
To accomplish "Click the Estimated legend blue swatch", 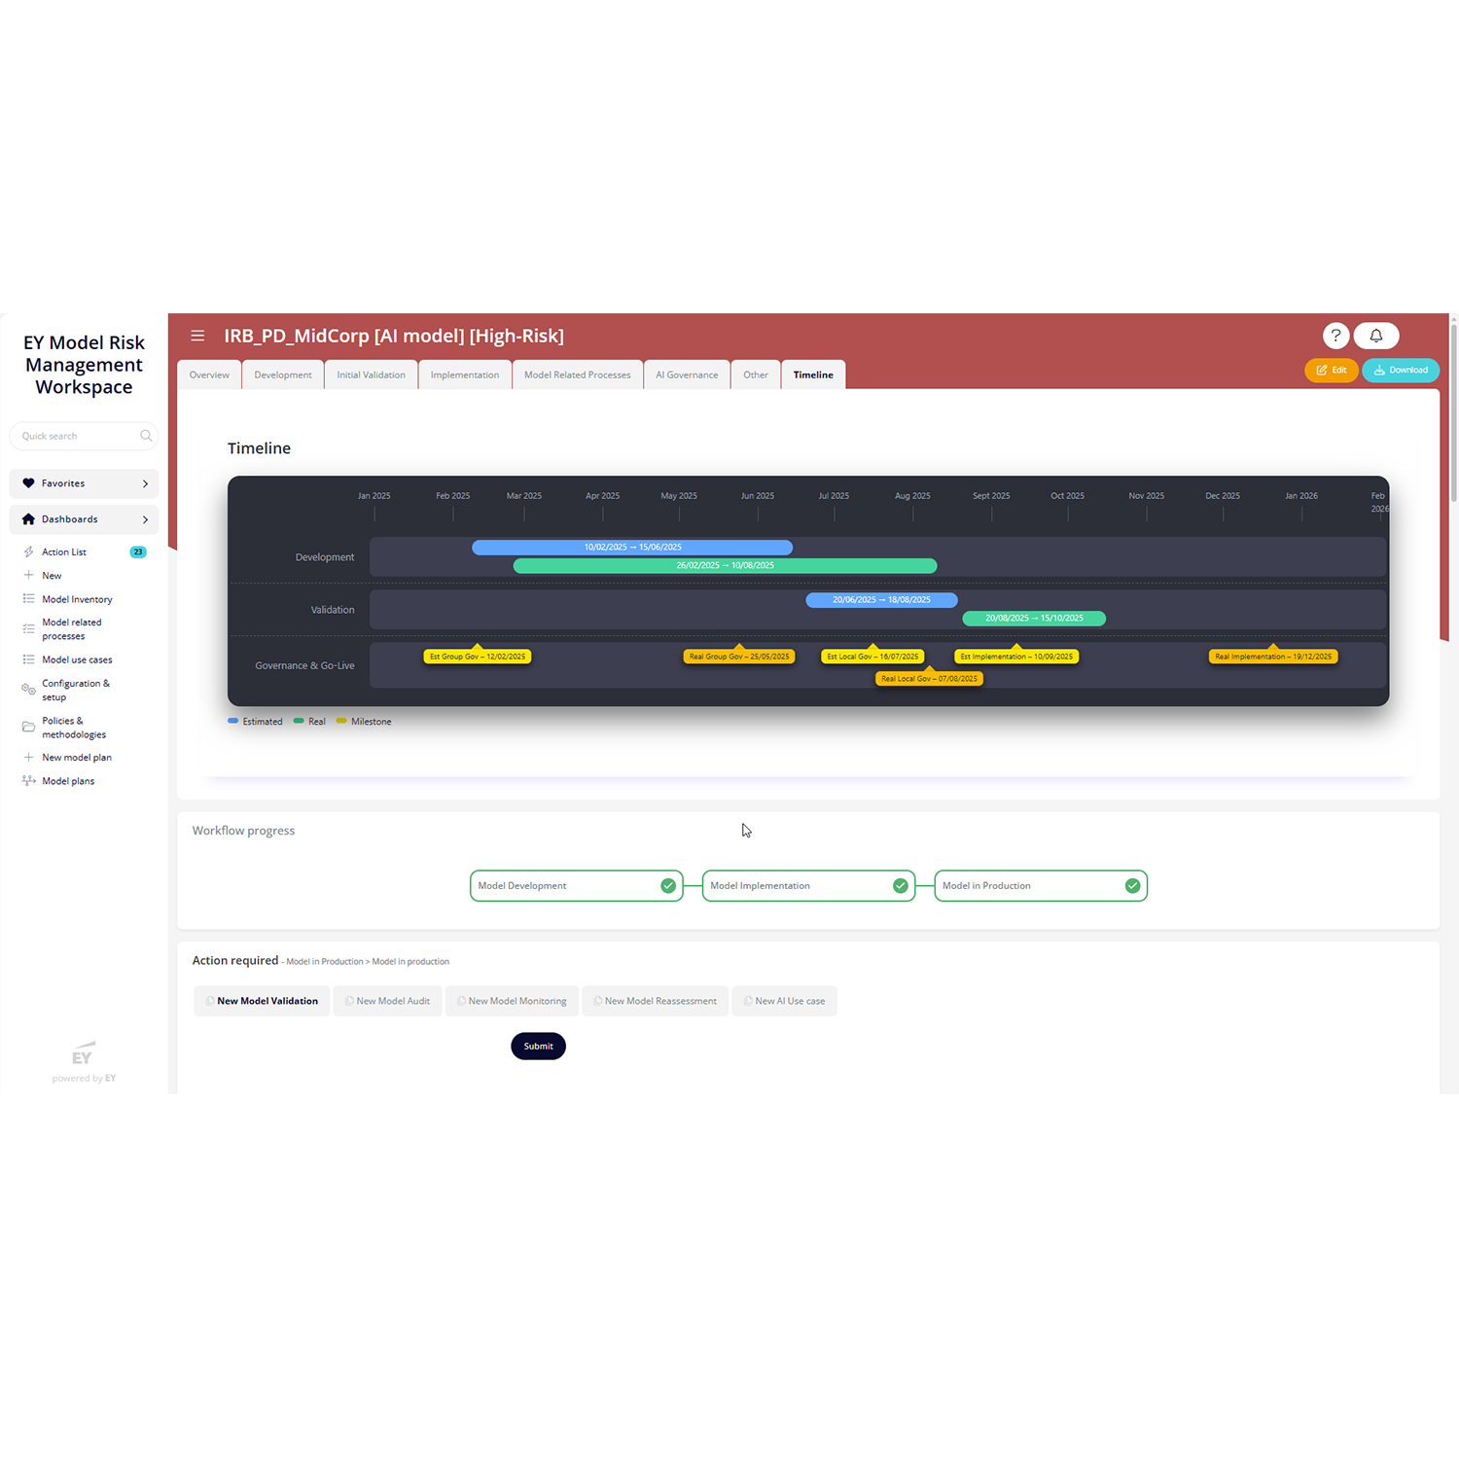I will [x=233, y=721].
